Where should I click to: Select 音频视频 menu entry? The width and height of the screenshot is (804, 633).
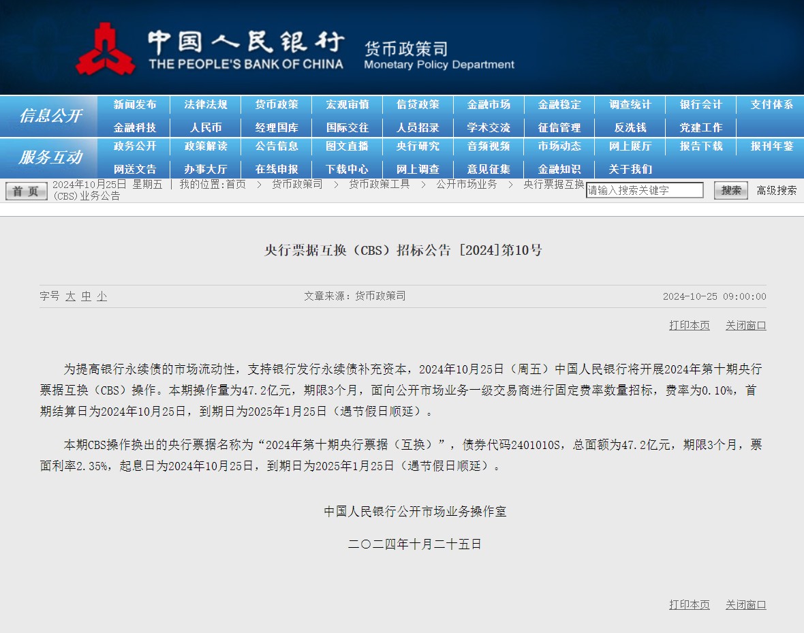pyautogui.click(x=489, y=146)
